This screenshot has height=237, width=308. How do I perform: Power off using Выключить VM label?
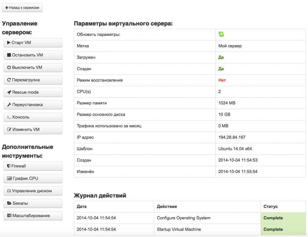click(27, 67)
